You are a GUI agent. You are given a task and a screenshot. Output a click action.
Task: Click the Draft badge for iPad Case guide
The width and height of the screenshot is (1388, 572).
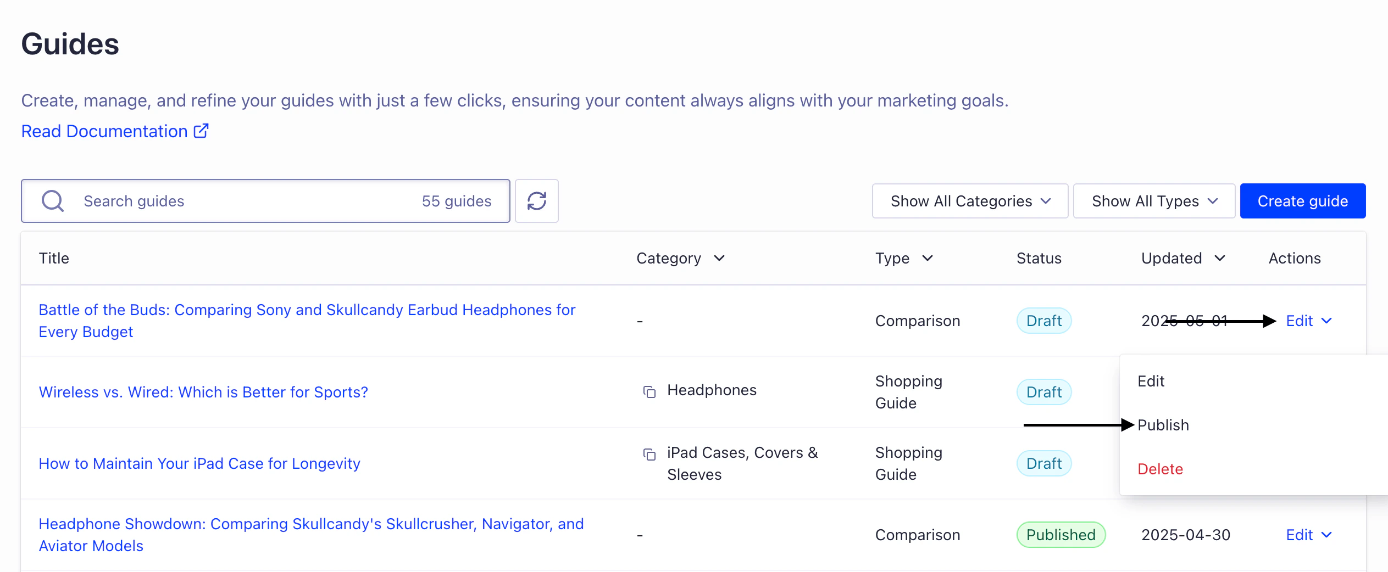pyautogui.click(x=1044, y=463)
